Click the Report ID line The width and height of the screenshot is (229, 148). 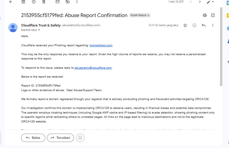click(41, 86)
